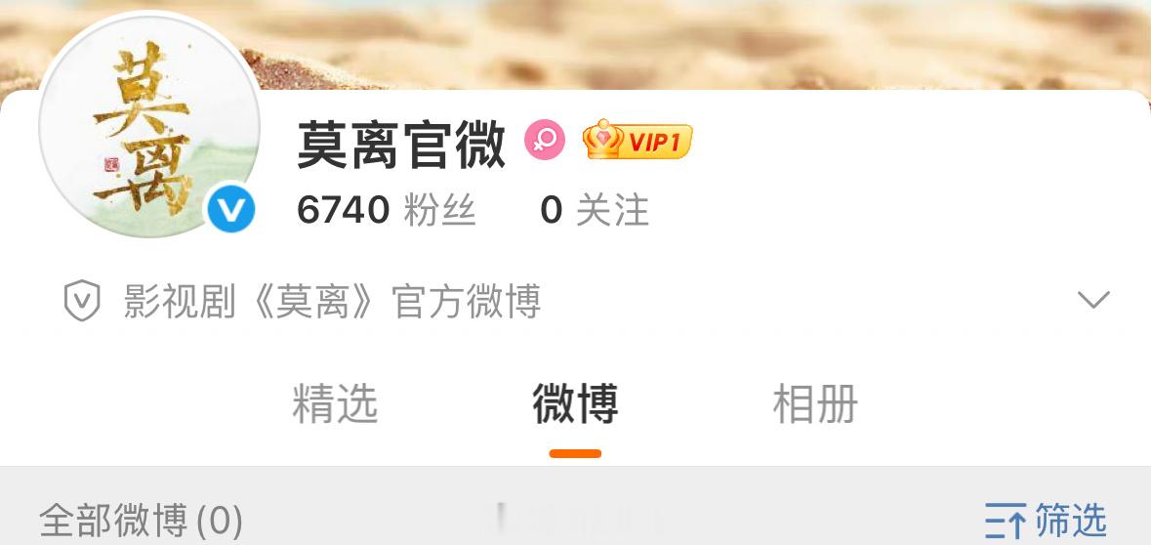The width and height of the screenshot is (1151, 545).
Task: Tap the shield verification icon
Action: pyautogui.click(x=82, y=301)
